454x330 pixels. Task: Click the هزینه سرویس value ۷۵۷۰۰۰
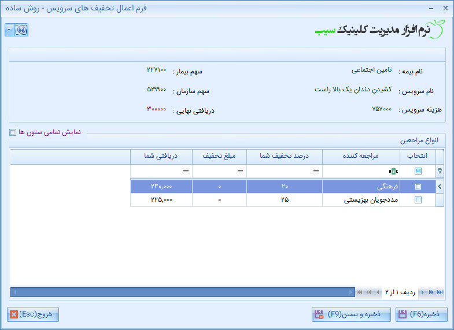[x=382, y=109]
